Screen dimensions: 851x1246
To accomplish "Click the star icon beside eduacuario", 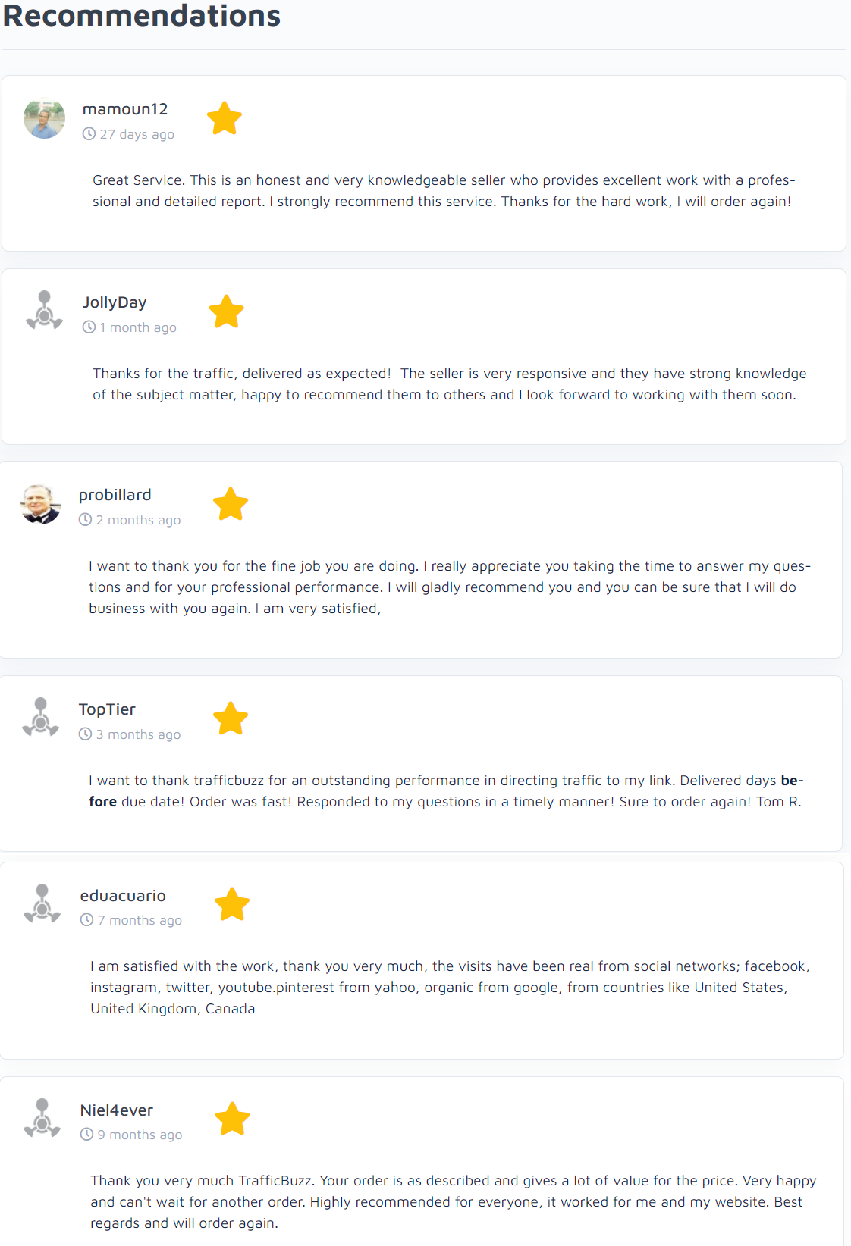I will point(232,904).
